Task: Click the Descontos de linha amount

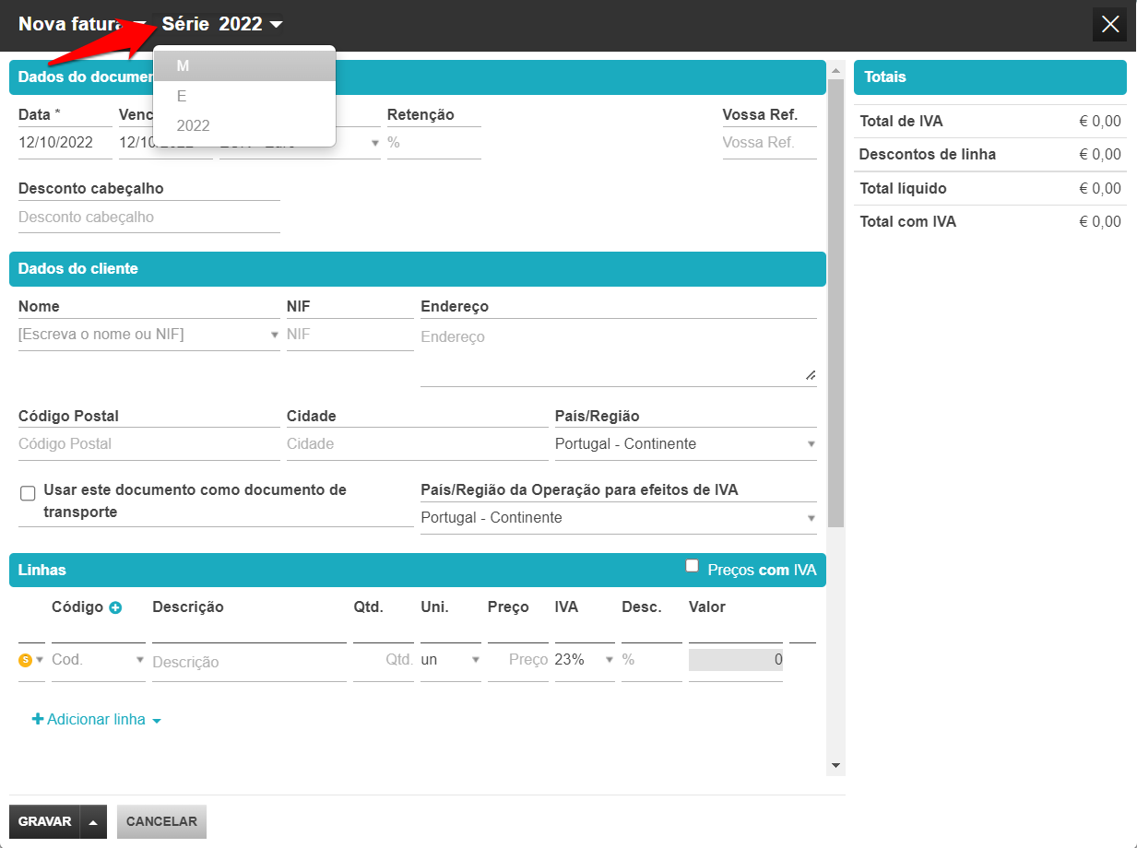Action: tap(1100, 154)
